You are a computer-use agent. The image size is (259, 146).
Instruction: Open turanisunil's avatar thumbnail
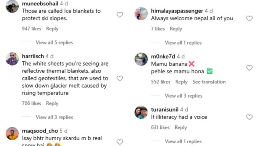pos(141,112)
